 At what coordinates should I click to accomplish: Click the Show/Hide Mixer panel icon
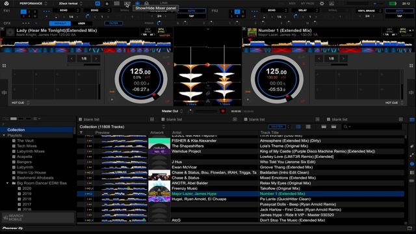(x=127, y=3)
